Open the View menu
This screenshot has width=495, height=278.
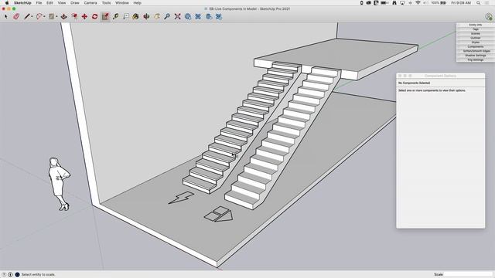62,3
